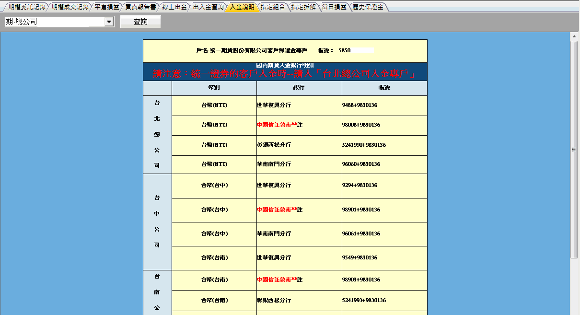This screenshot has height=315, width=580.
Task: Select the 平倉損益 tab
Action: [106, 7]
